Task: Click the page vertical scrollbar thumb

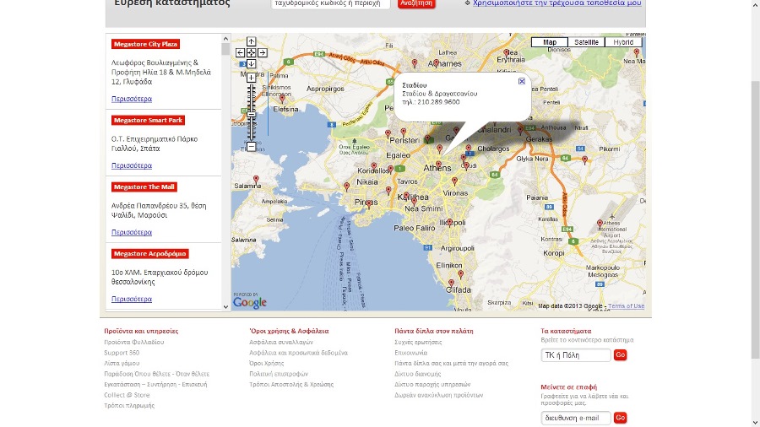Action: click(755, 219)
